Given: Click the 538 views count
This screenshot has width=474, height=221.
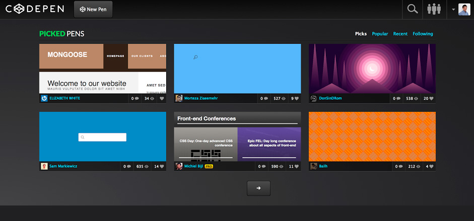Looking at the screenshot, I should [412, 99].
